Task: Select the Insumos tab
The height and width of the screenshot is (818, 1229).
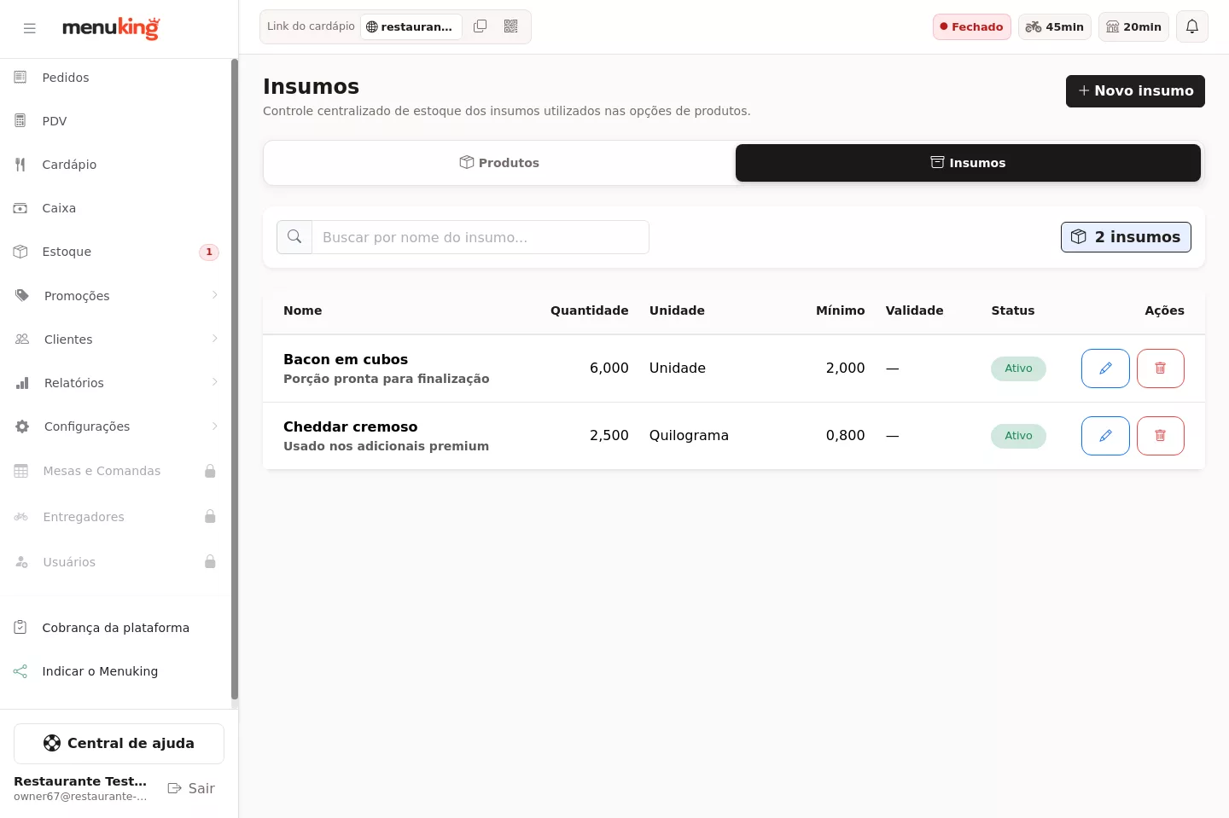Action: [x=968, y=163]
